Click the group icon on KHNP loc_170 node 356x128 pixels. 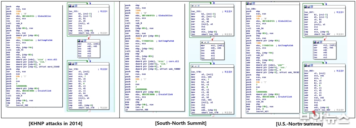[x=75, y=64]
